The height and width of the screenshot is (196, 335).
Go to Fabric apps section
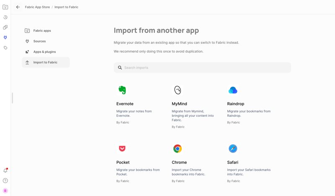pos(42,31)
